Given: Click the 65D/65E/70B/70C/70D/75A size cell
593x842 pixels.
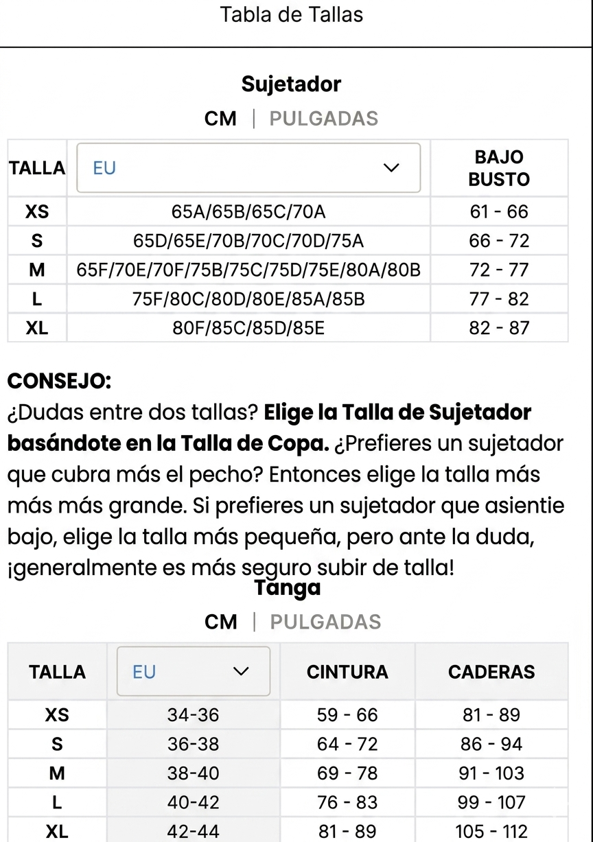Looking at the screenshot, I should click(x=248, y=241).
